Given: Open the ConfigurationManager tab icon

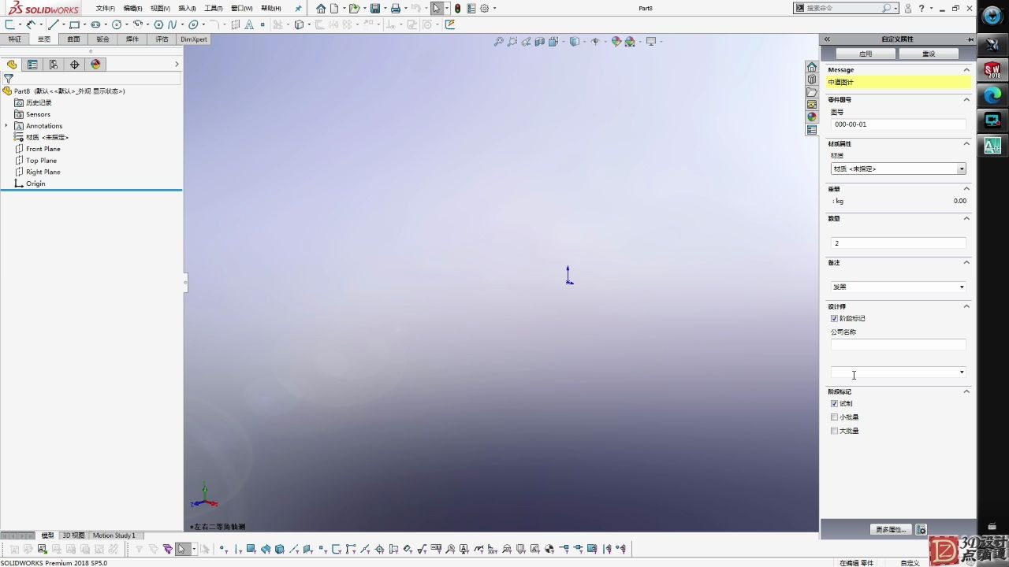Looking at the screenshot, I should 54,65.
